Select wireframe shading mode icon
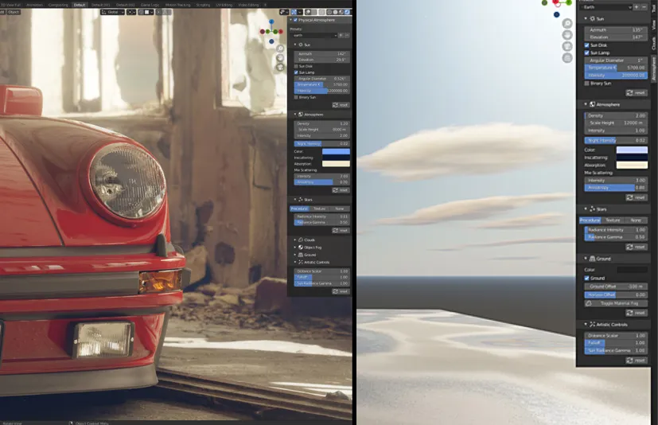 point(329,12)
